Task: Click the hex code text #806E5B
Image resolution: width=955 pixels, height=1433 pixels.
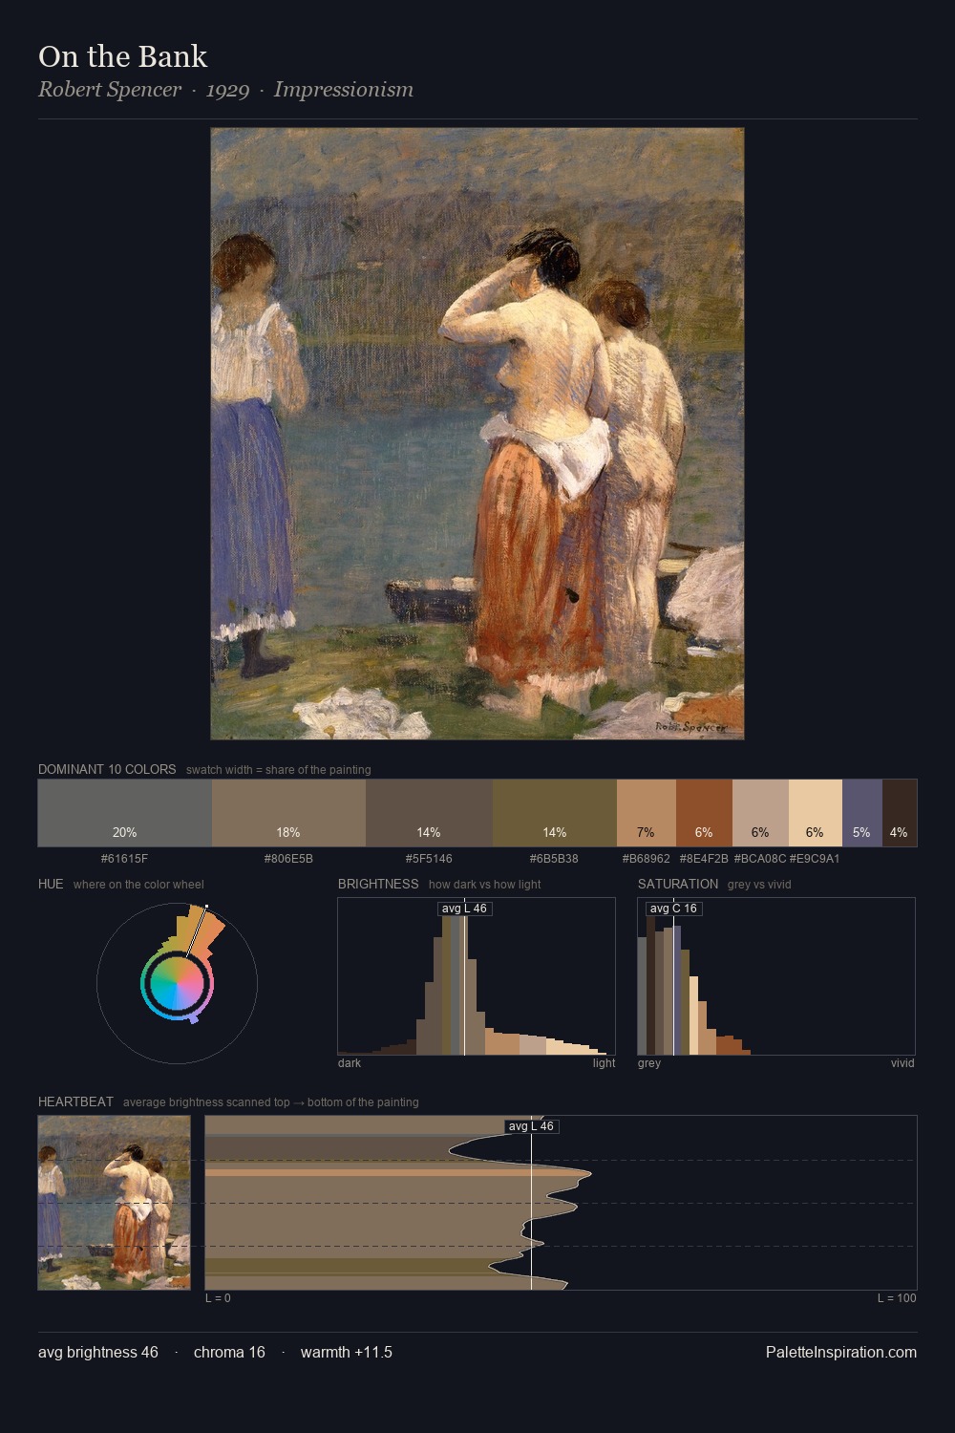Action: 288,859
